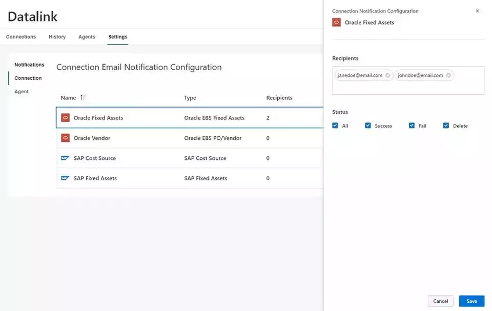Close the Connection Notification Configuration panel
This screenshot has width=492, height=311.
477,11
